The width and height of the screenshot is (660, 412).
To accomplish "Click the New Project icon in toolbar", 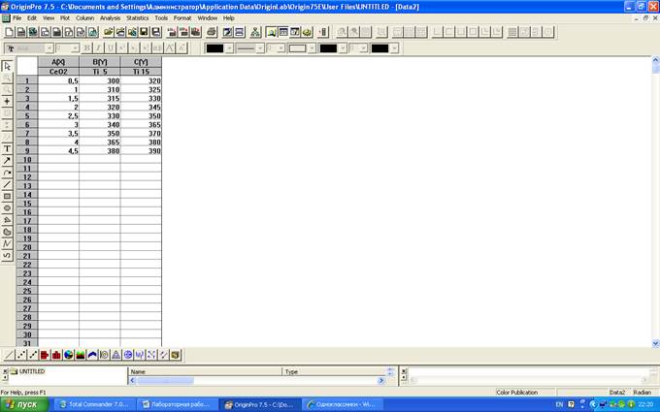I will pos(9,32).
